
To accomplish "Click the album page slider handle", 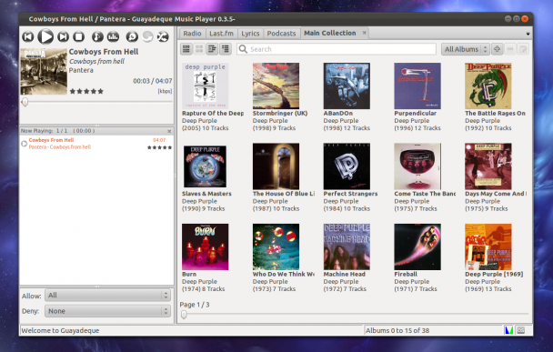I will 184,314.
